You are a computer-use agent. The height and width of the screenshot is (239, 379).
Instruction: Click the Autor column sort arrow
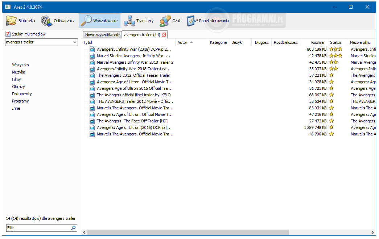point(191,42)
